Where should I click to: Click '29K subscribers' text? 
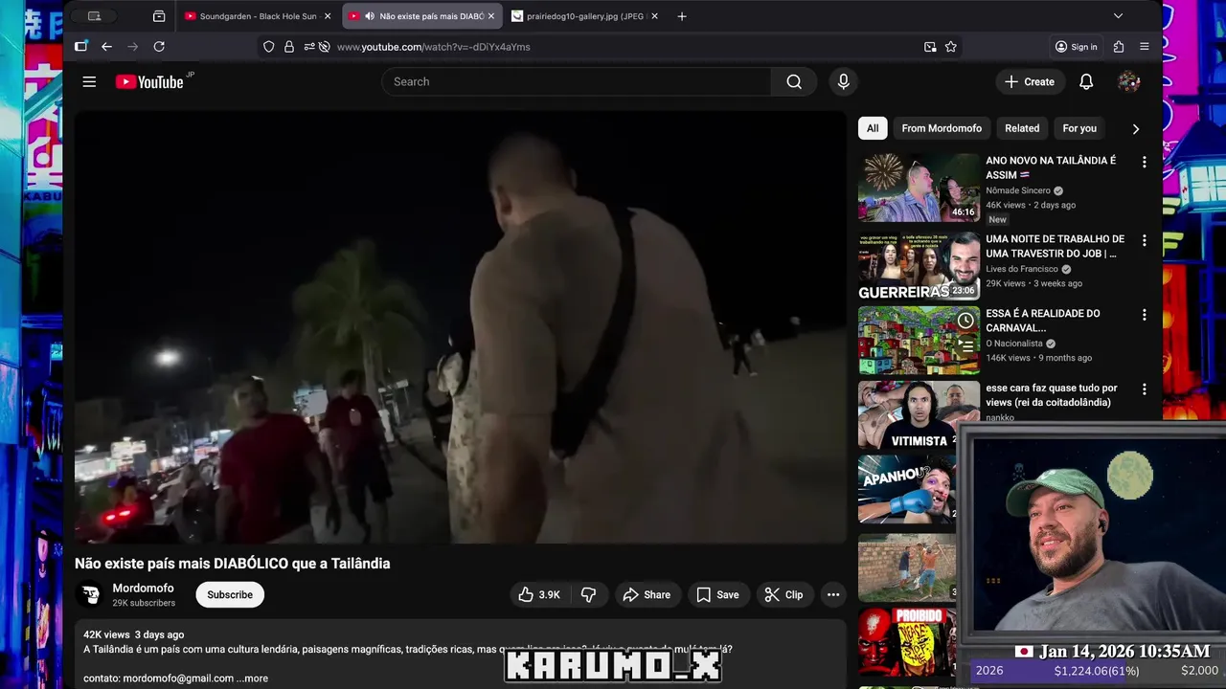(x=144, y=603)
